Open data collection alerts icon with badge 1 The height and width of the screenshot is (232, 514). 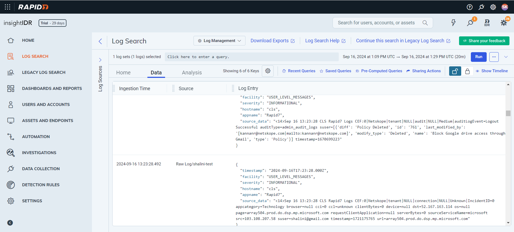(471, 22)
